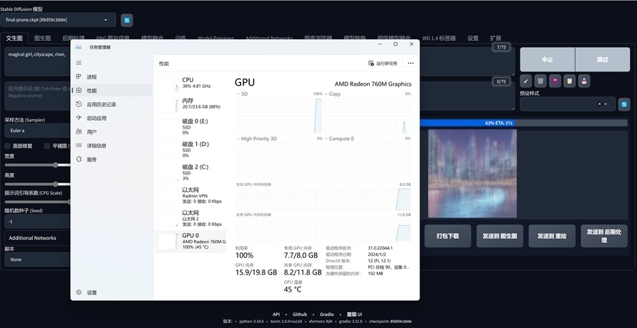This screenshot has height=328, width=637.
Task: Open the 设置 tab in WebUI
Action: coord(473,38)
